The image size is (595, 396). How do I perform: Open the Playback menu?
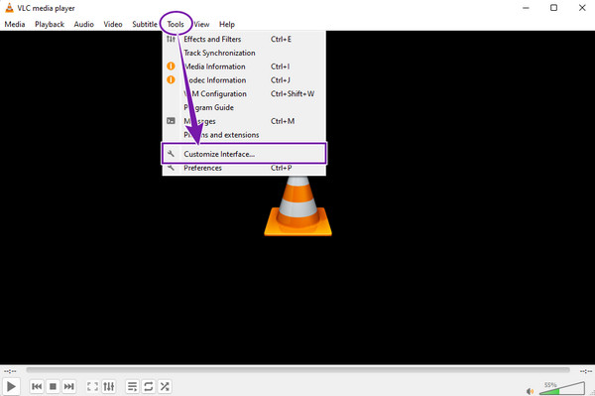tap(50, 24)
